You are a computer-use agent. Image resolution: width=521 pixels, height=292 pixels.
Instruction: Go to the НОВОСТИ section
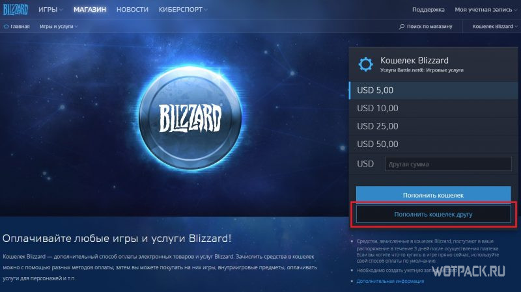point(132,10)
